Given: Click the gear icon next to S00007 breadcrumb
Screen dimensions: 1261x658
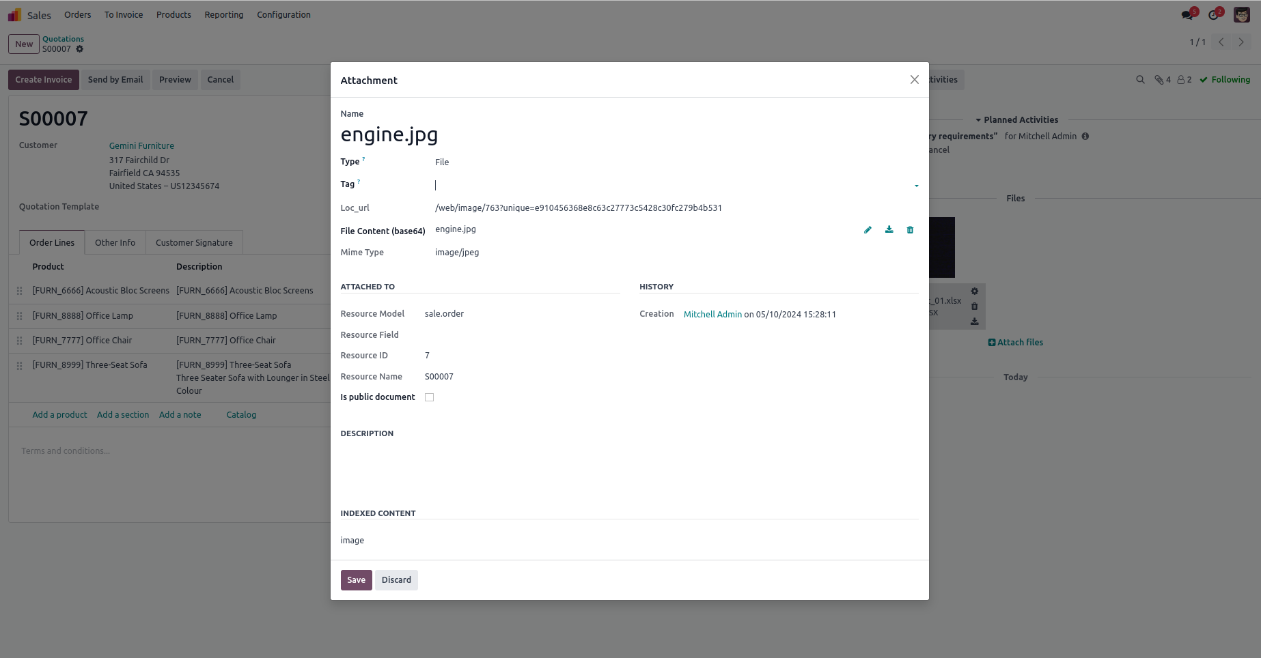Looking at the screenshot, I should [x=80, y=49].
